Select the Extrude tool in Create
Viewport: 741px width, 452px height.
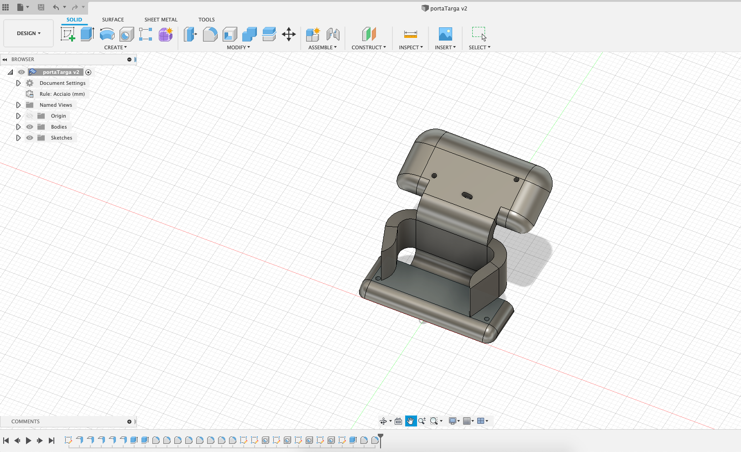pos(87,34)
